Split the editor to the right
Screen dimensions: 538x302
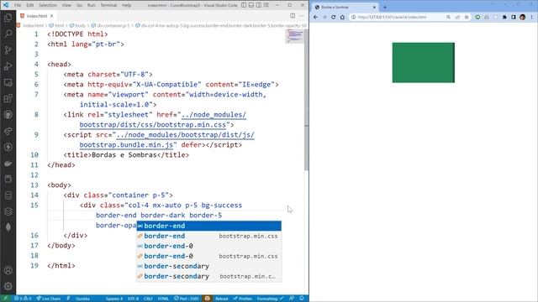(x=293, y=16)
